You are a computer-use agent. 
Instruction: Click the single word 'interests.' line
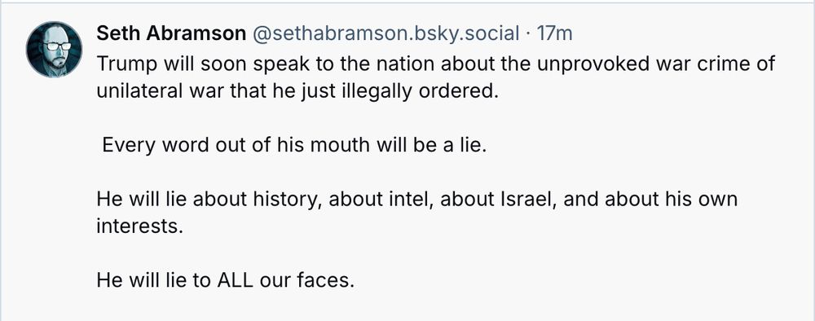140,226
